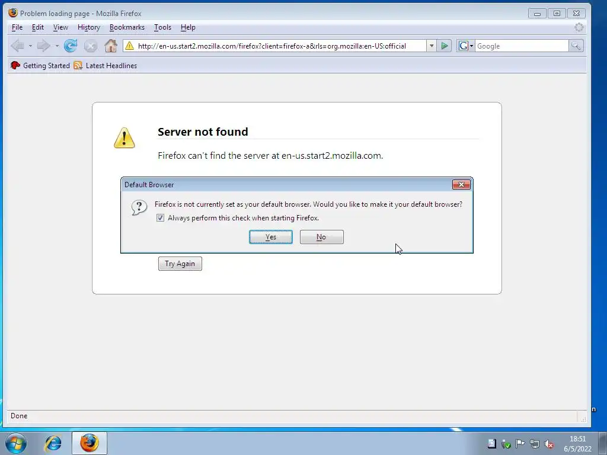Image resolution: width=607 pixels, height=455 pixels.
Task: Click the Firefox taskbar button
Action: point(89,443)
